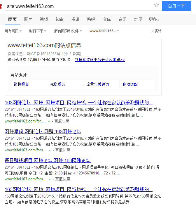Open result 每日赚钱项目,网赚论坛,网赚,163网赚论坛
The width and height of the screenshot is (196, 206).
tap(48, 160)
